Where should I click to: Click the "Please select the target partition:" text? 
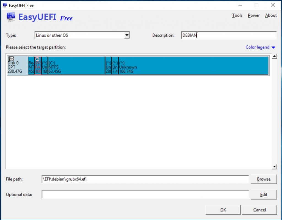point(36,47)
